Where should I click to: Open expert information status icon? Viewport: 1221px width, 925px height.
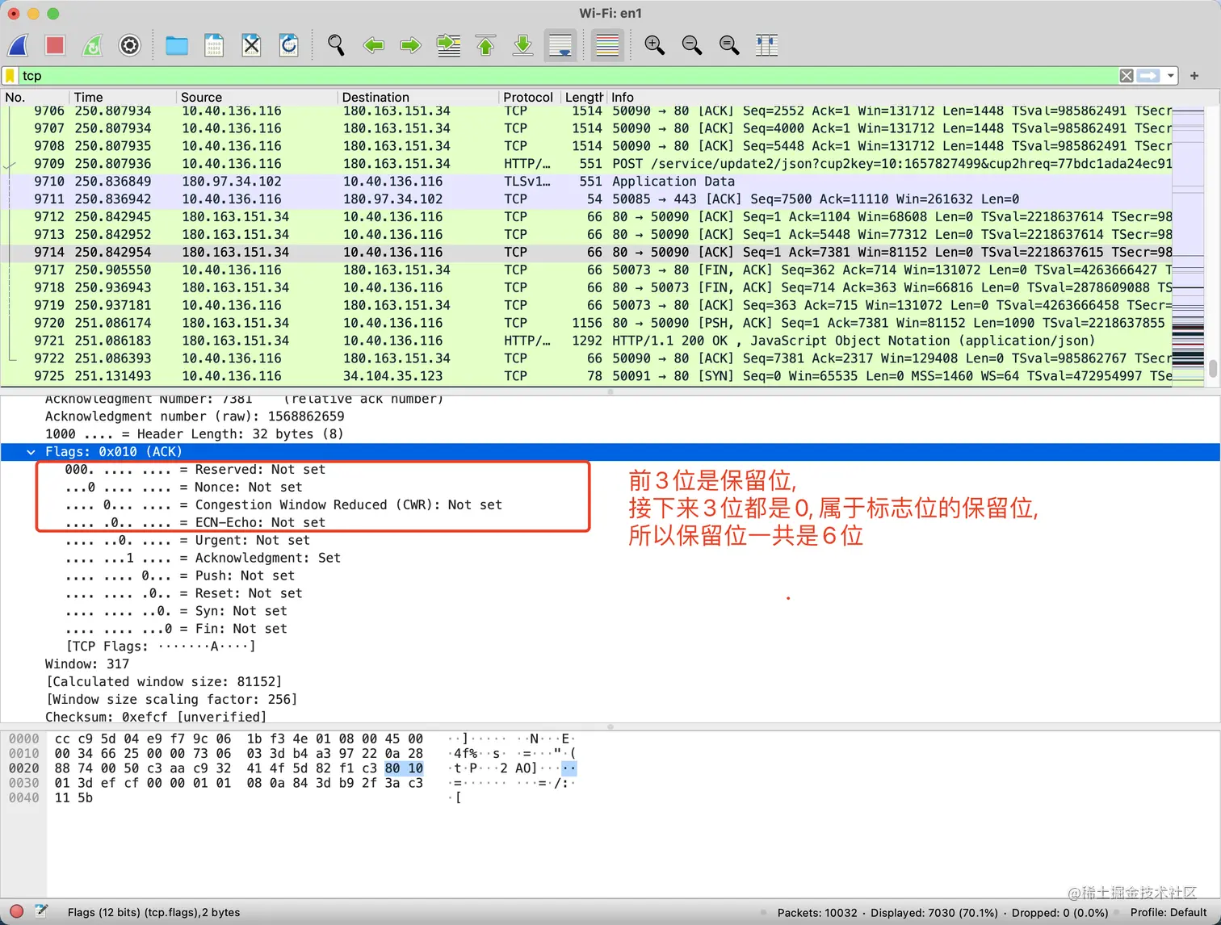point(16,912)
